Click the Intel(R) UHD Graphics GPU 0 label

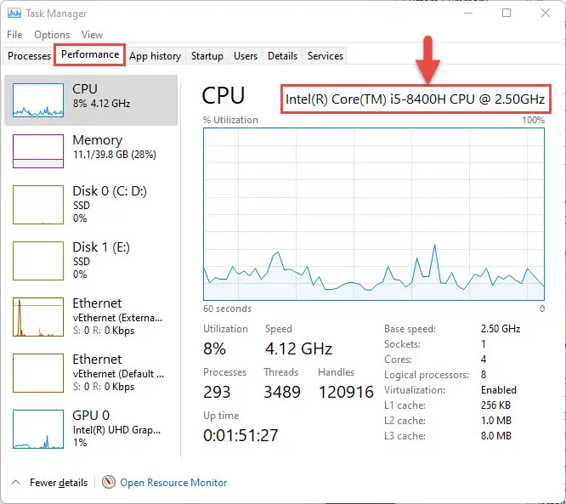[x=116, y=429]
